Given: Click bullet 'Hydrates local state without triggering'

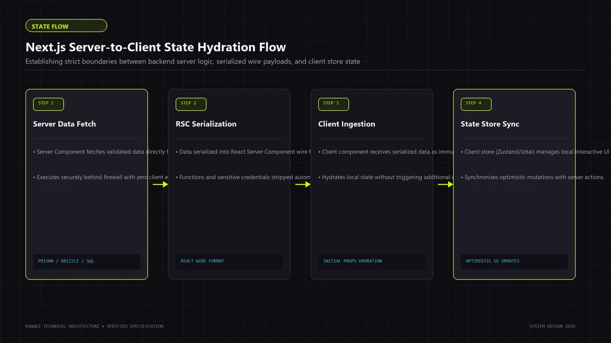Looking at the screenshot, I should (x=385, y=177).
